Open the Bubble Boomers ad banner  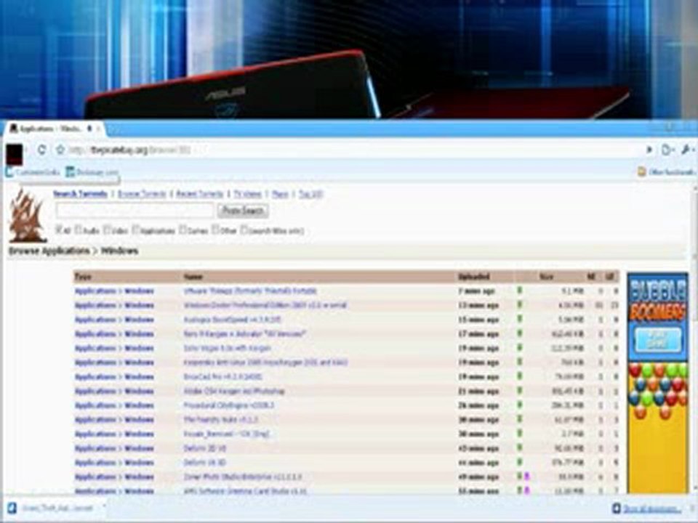pos(657,384)
